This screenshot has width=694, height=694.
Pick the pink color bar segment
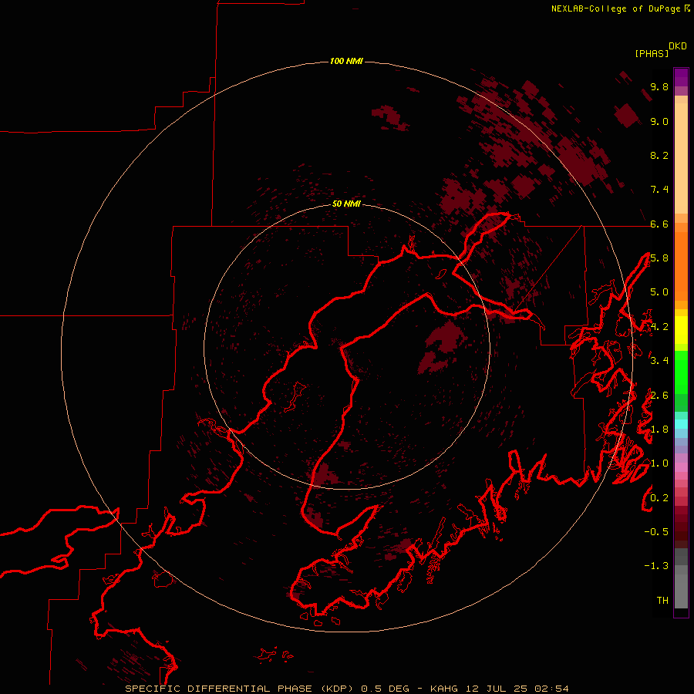click(681, 467)
